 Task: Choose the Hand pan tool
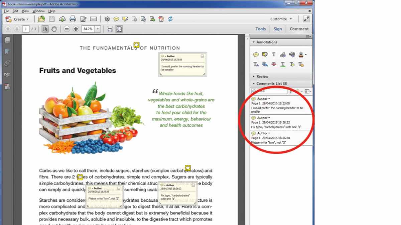click(54, 29)
